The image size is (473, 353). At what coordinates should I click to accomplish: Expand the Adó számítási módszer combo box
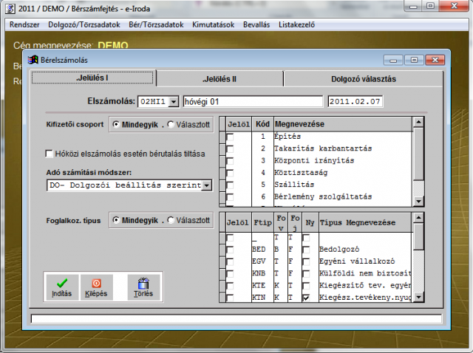[x=206, y=185]
